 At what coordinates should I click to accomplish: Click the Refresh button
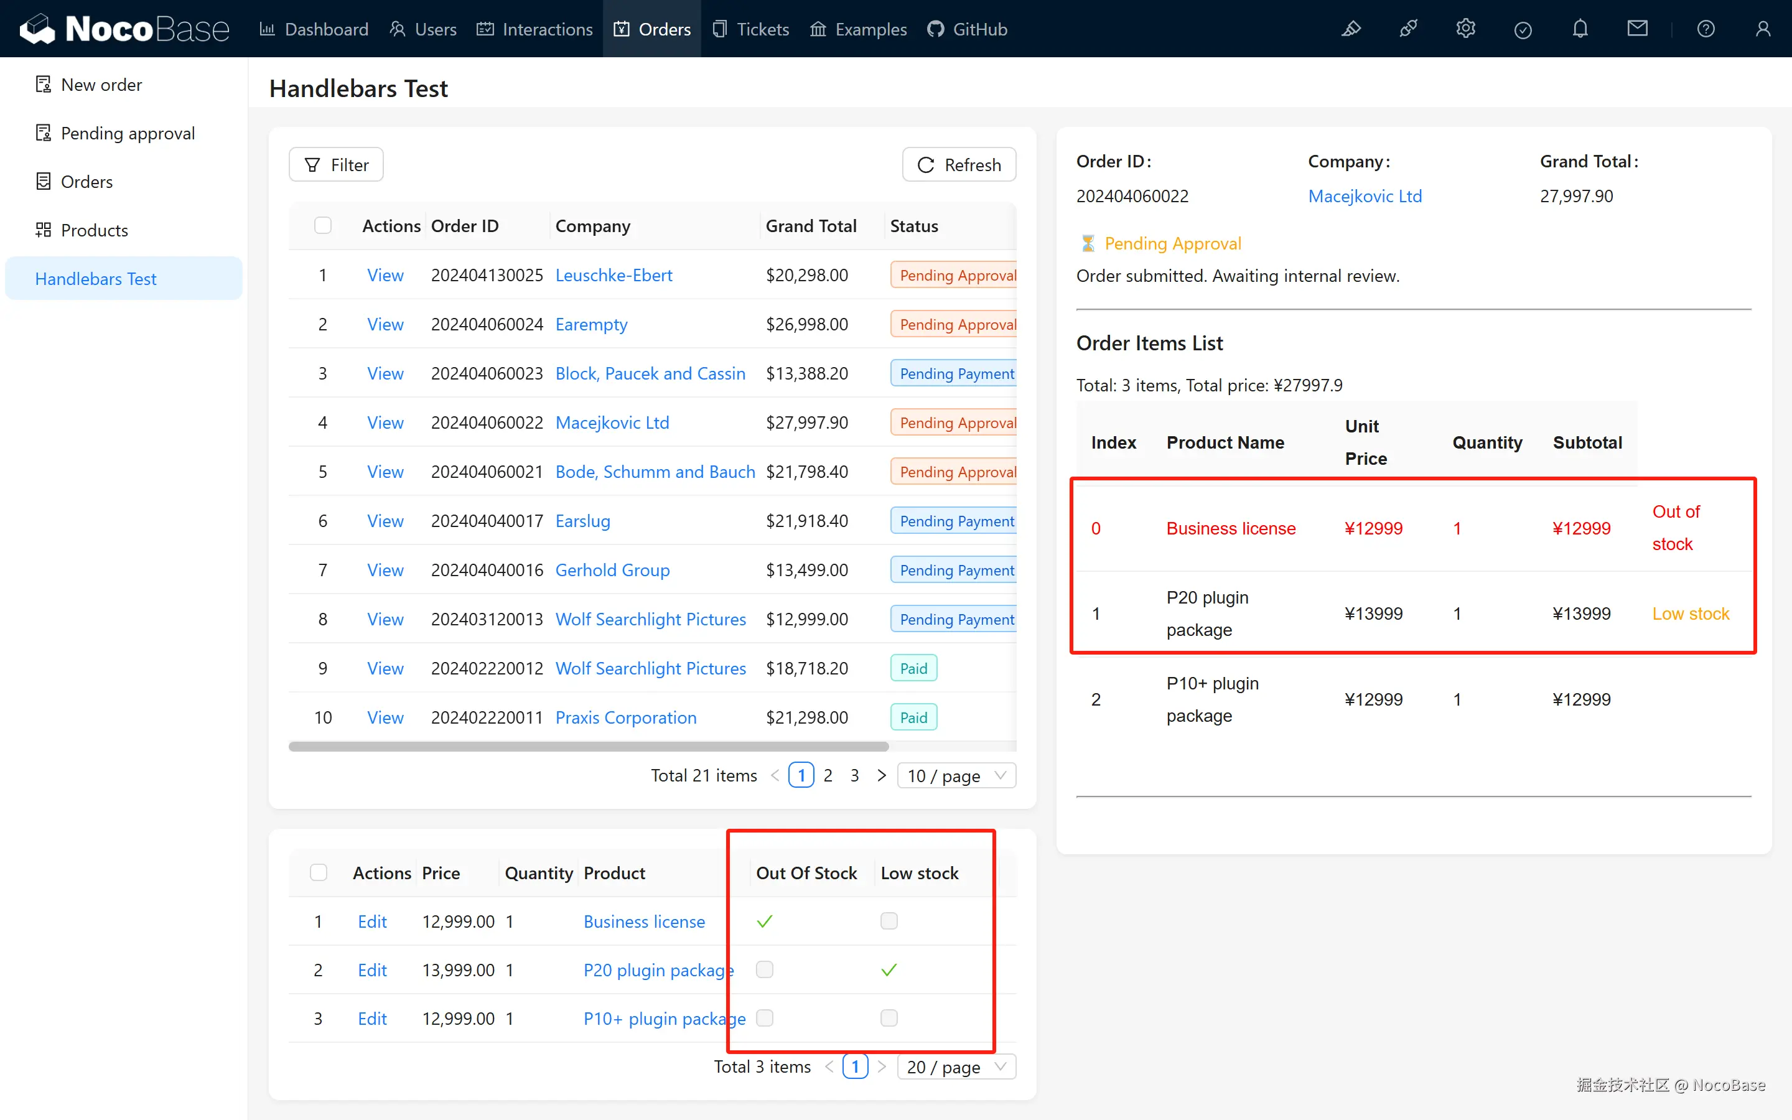[958, 164]
